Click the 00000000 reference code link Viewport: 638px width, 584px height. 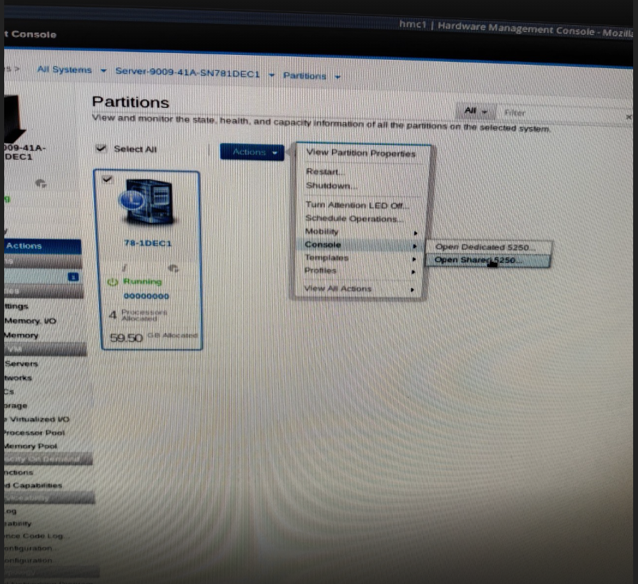coord(146,296)
